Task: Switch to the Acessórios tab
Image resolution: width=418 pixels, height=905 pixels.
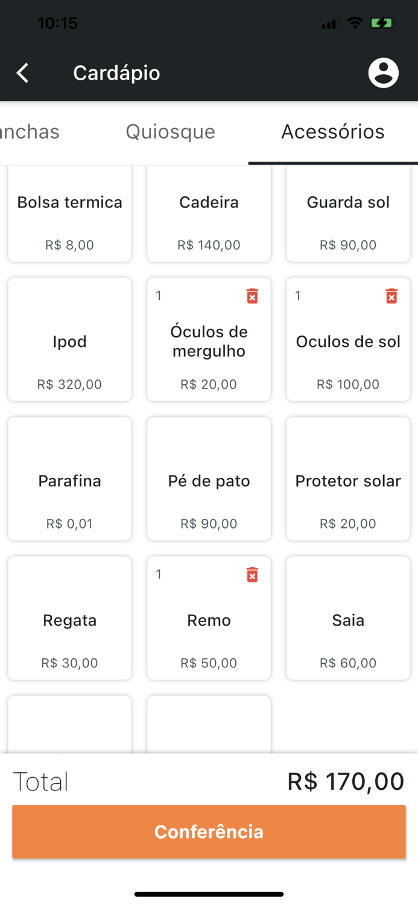Action: click(x=333, y=132)
